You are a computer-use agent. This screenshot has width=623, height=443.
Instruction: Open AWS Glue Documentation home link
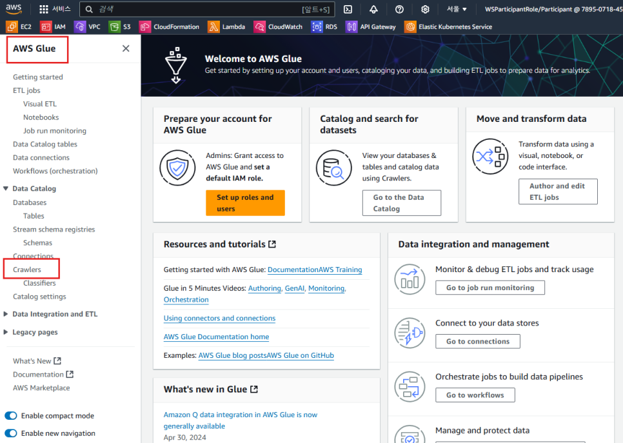216,337
